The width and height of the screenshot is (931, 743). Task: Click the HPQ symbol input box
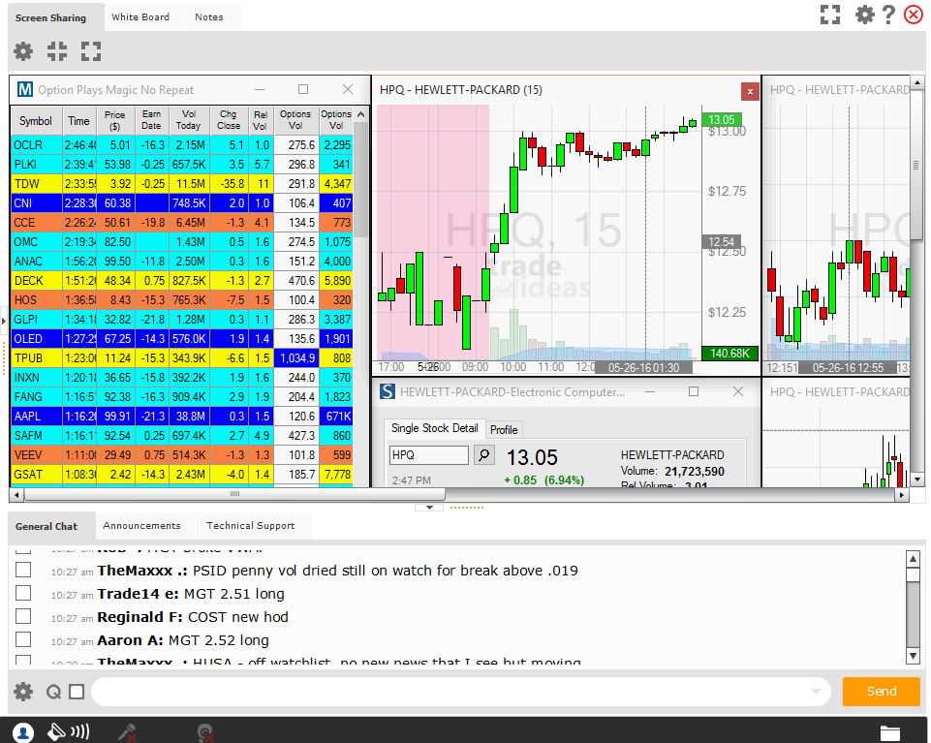tap(429, 455)
